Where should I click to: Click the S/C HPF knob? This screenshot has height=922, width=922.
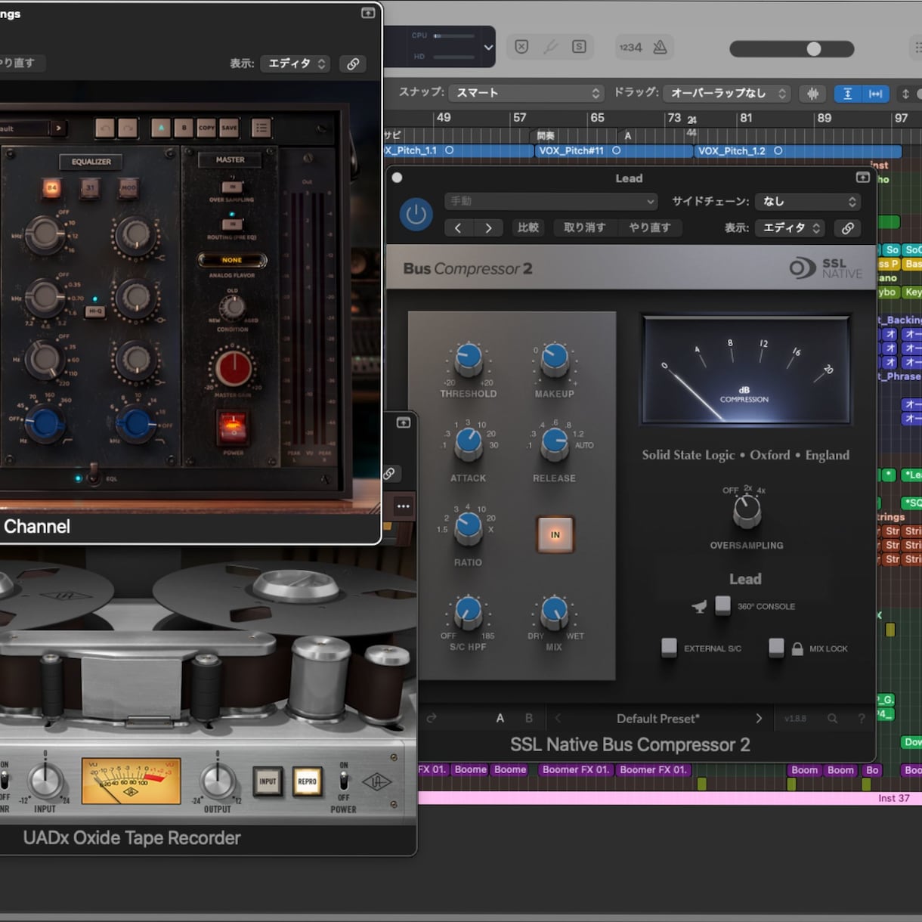click(469, 613)
